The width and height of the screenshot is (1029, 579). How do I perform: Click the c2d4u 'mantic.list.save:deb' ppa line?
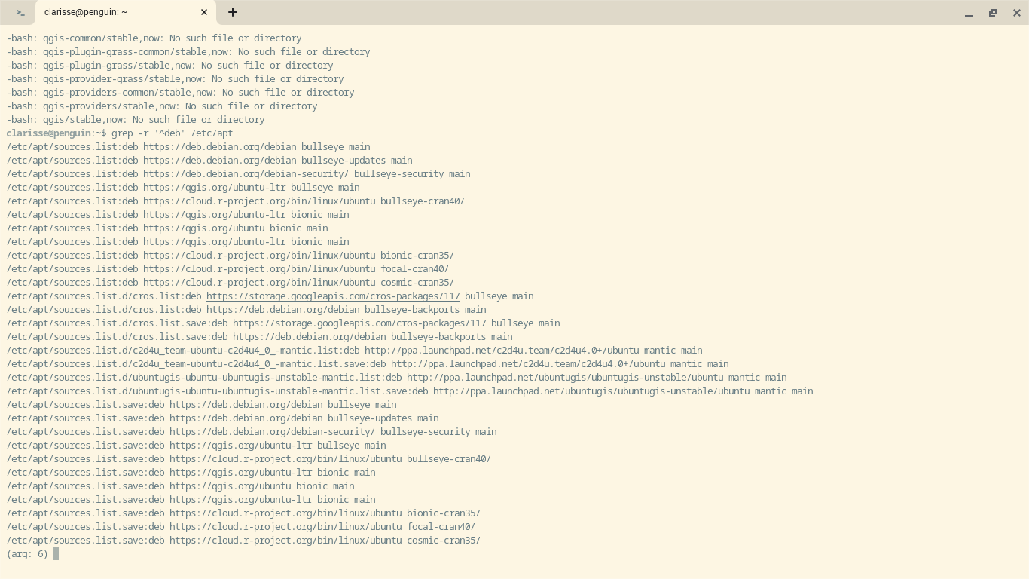[x=368, y=364]
